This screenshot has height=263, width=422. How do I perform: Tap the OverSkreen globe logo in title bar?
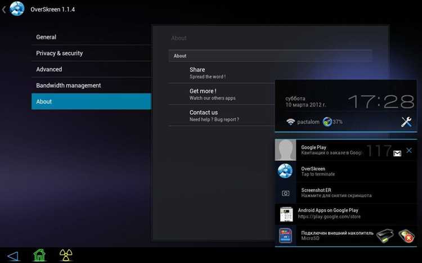(x=17, y=8)
